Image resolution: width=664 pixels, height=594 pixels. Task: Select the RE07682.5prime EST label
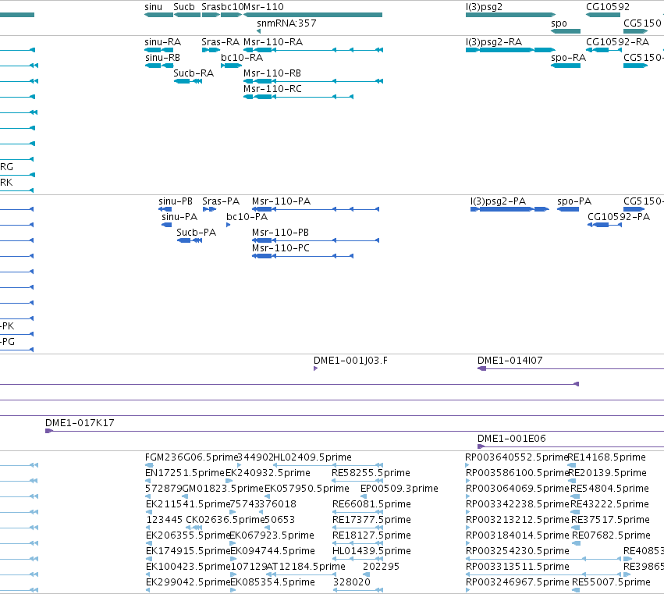click(x=611, y=535)
